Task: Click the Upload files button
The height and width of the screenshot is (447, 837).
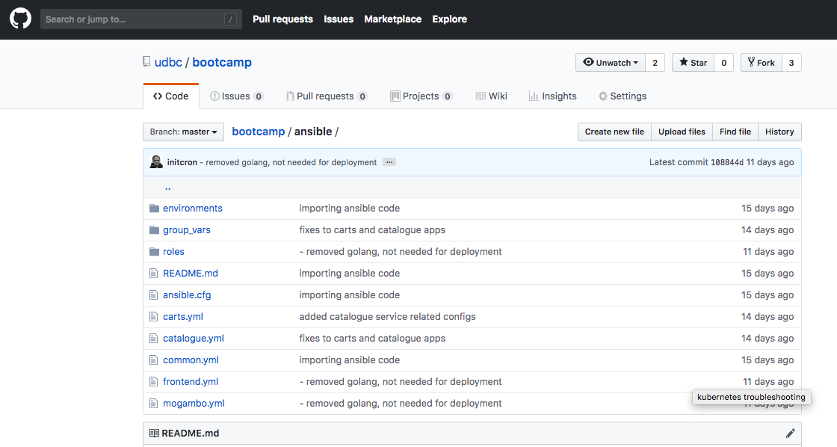Action: [x=682, y=132]
